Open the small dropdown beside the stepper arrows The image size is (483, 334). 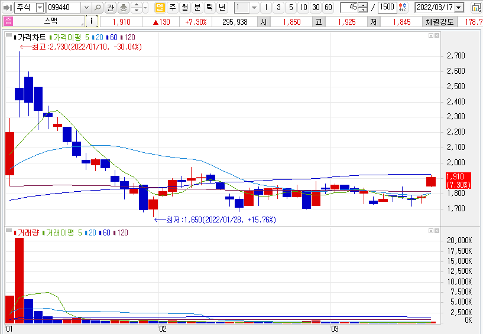[145, 8]
